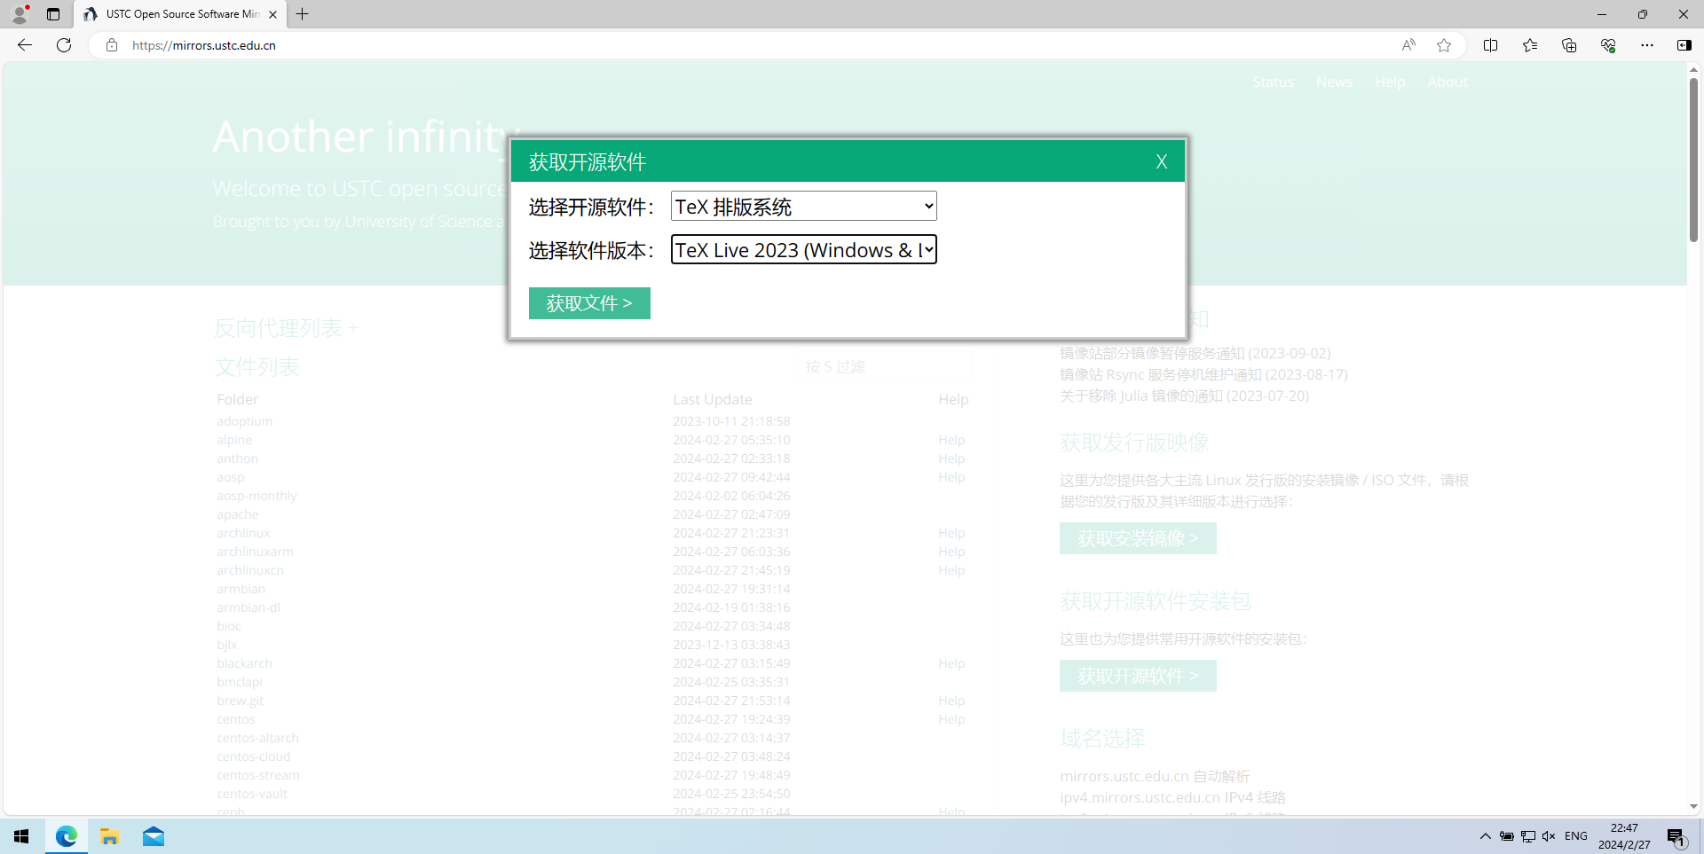Image resolution: width=1704 pixels, height=854 pixels.
Task: Open the Help nav item
Action: (x=1390, y=82)
